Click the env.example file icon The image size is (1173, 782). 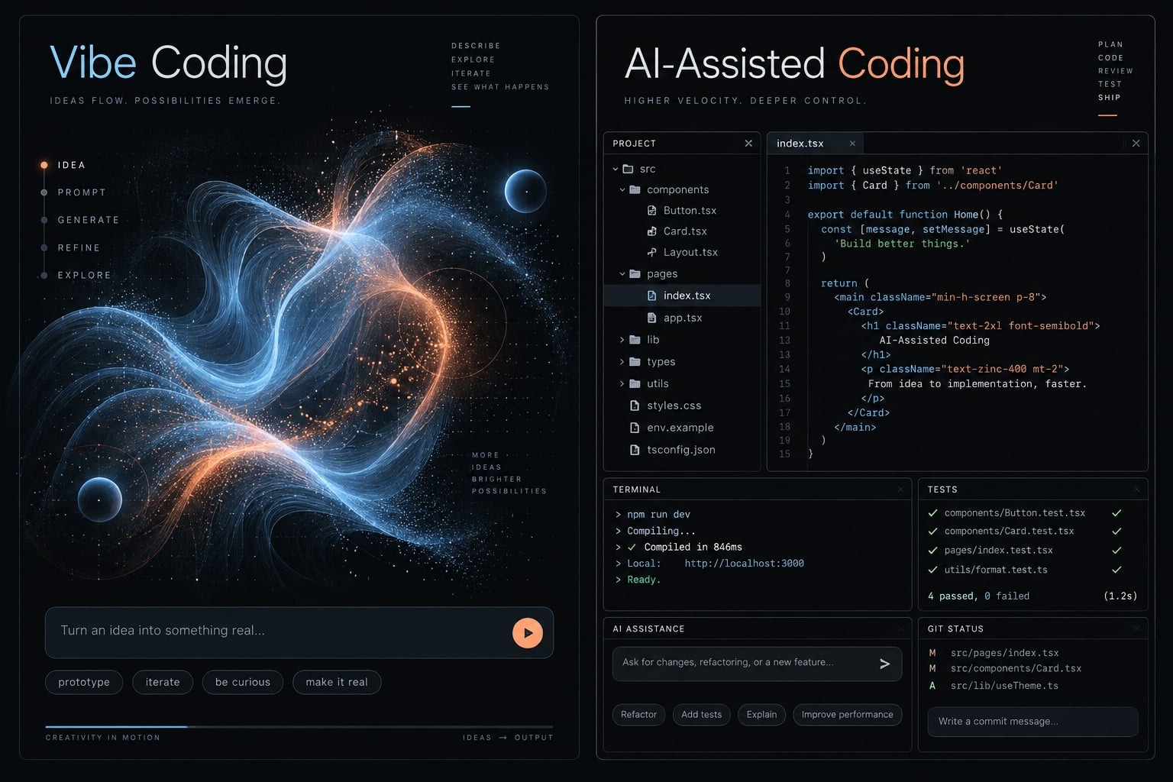(635, 428)
